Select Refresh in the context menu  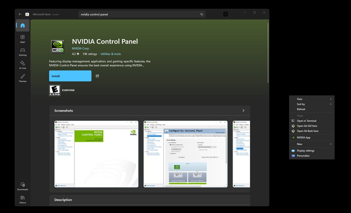(312, 109)
